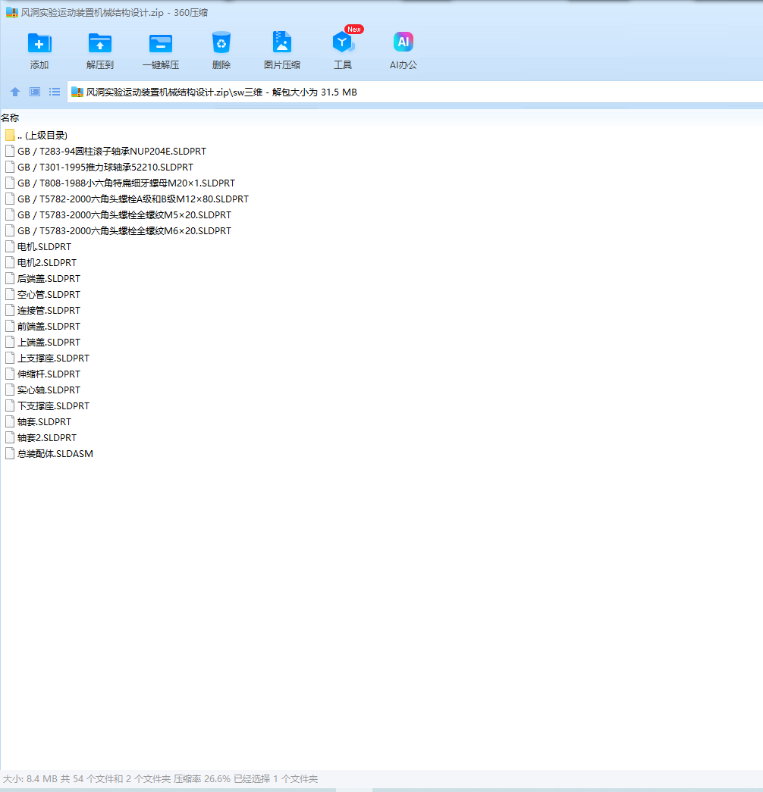Go up one directory with the arrow icon
The height and width of the screenshot is (792, 763).
15,92
